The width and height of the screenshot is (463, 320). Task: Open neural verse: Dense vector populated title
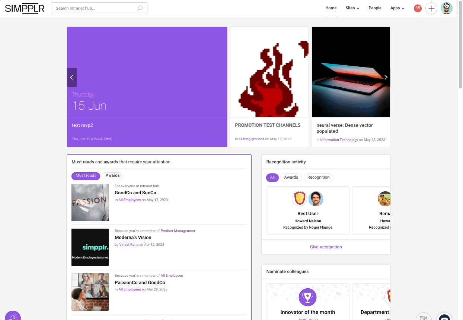pos(345,128)
